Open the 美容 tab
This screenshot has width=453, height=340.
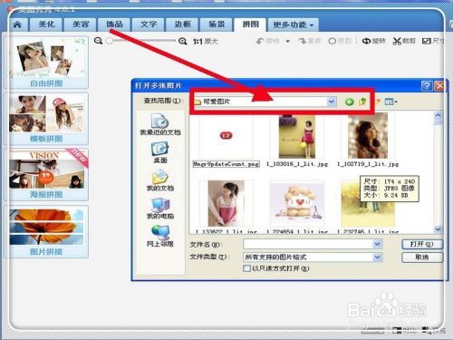tap(81, 24)
